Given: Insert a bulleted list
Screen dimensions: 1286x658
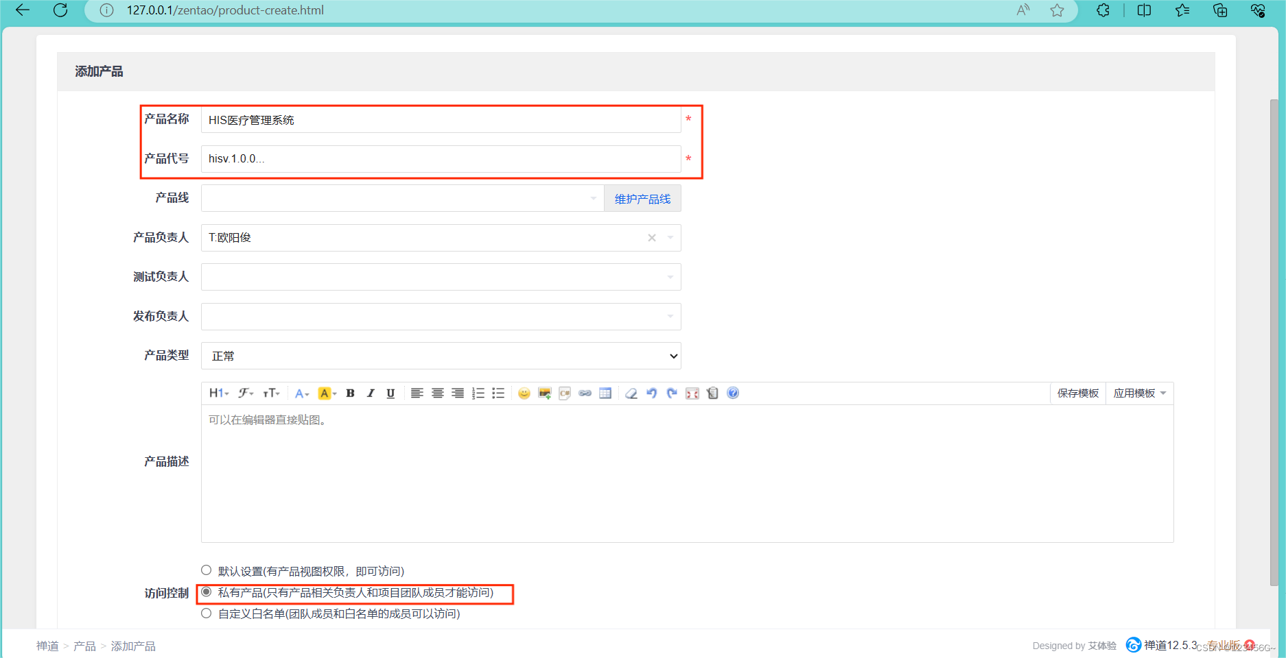Looking at the screenshot, I should click(x=498, y=393).
